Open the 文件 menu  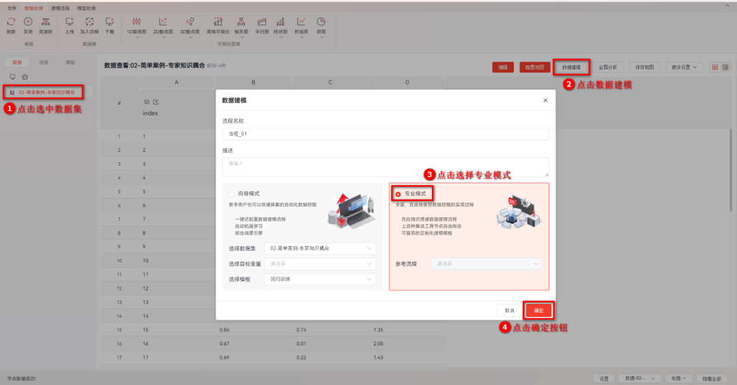click(12, 8)
